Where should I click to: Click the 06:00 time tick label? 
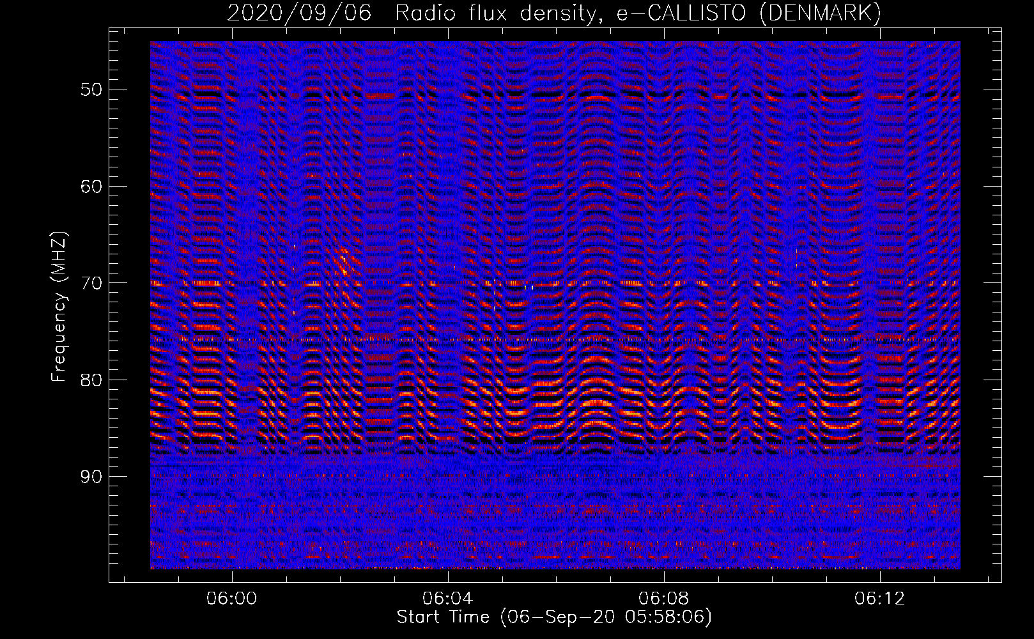click(231, 598)
